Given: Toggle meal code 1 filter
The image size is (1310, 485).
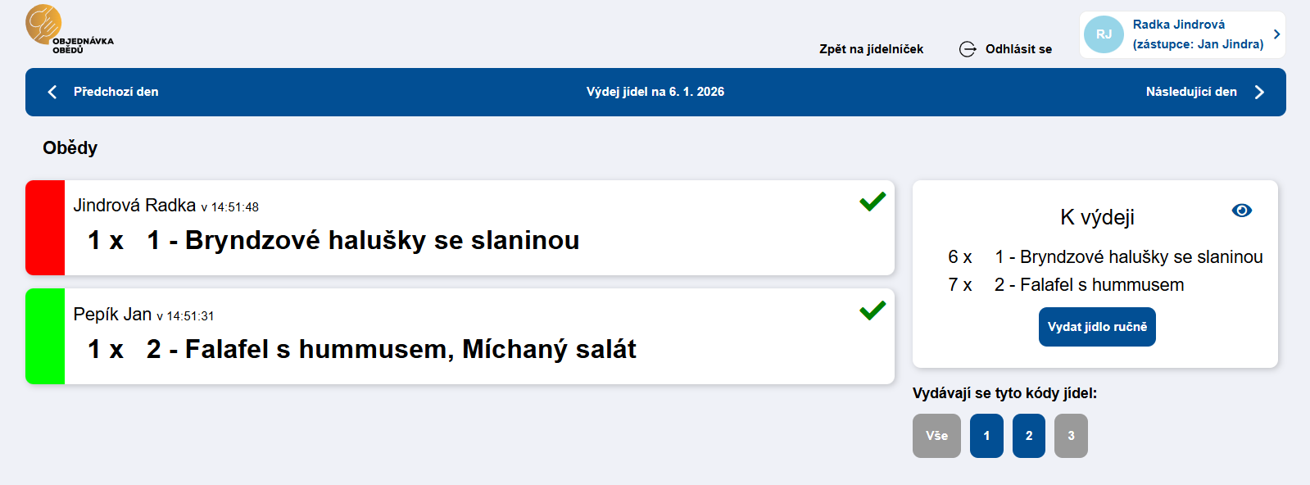Looking at the screenshot, I should point(986,436).
